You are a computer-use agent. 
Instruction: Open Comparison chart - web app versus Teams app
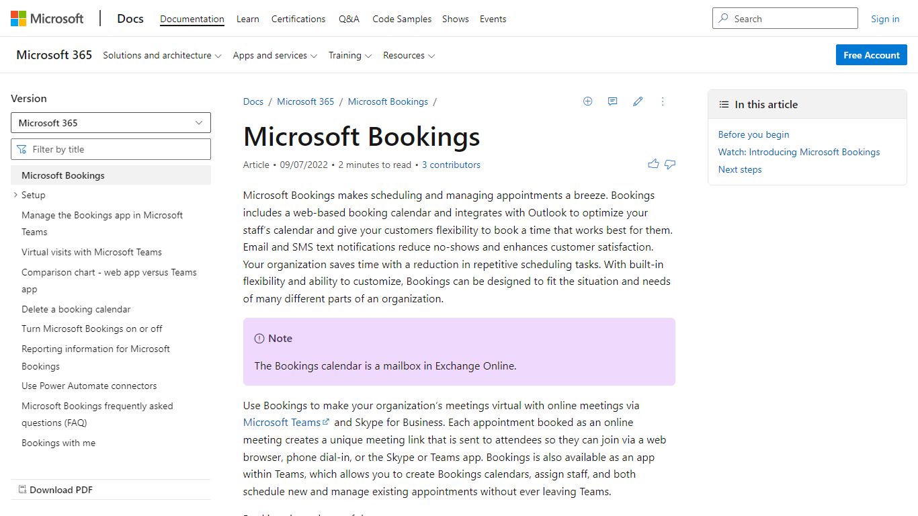(109, 281)
